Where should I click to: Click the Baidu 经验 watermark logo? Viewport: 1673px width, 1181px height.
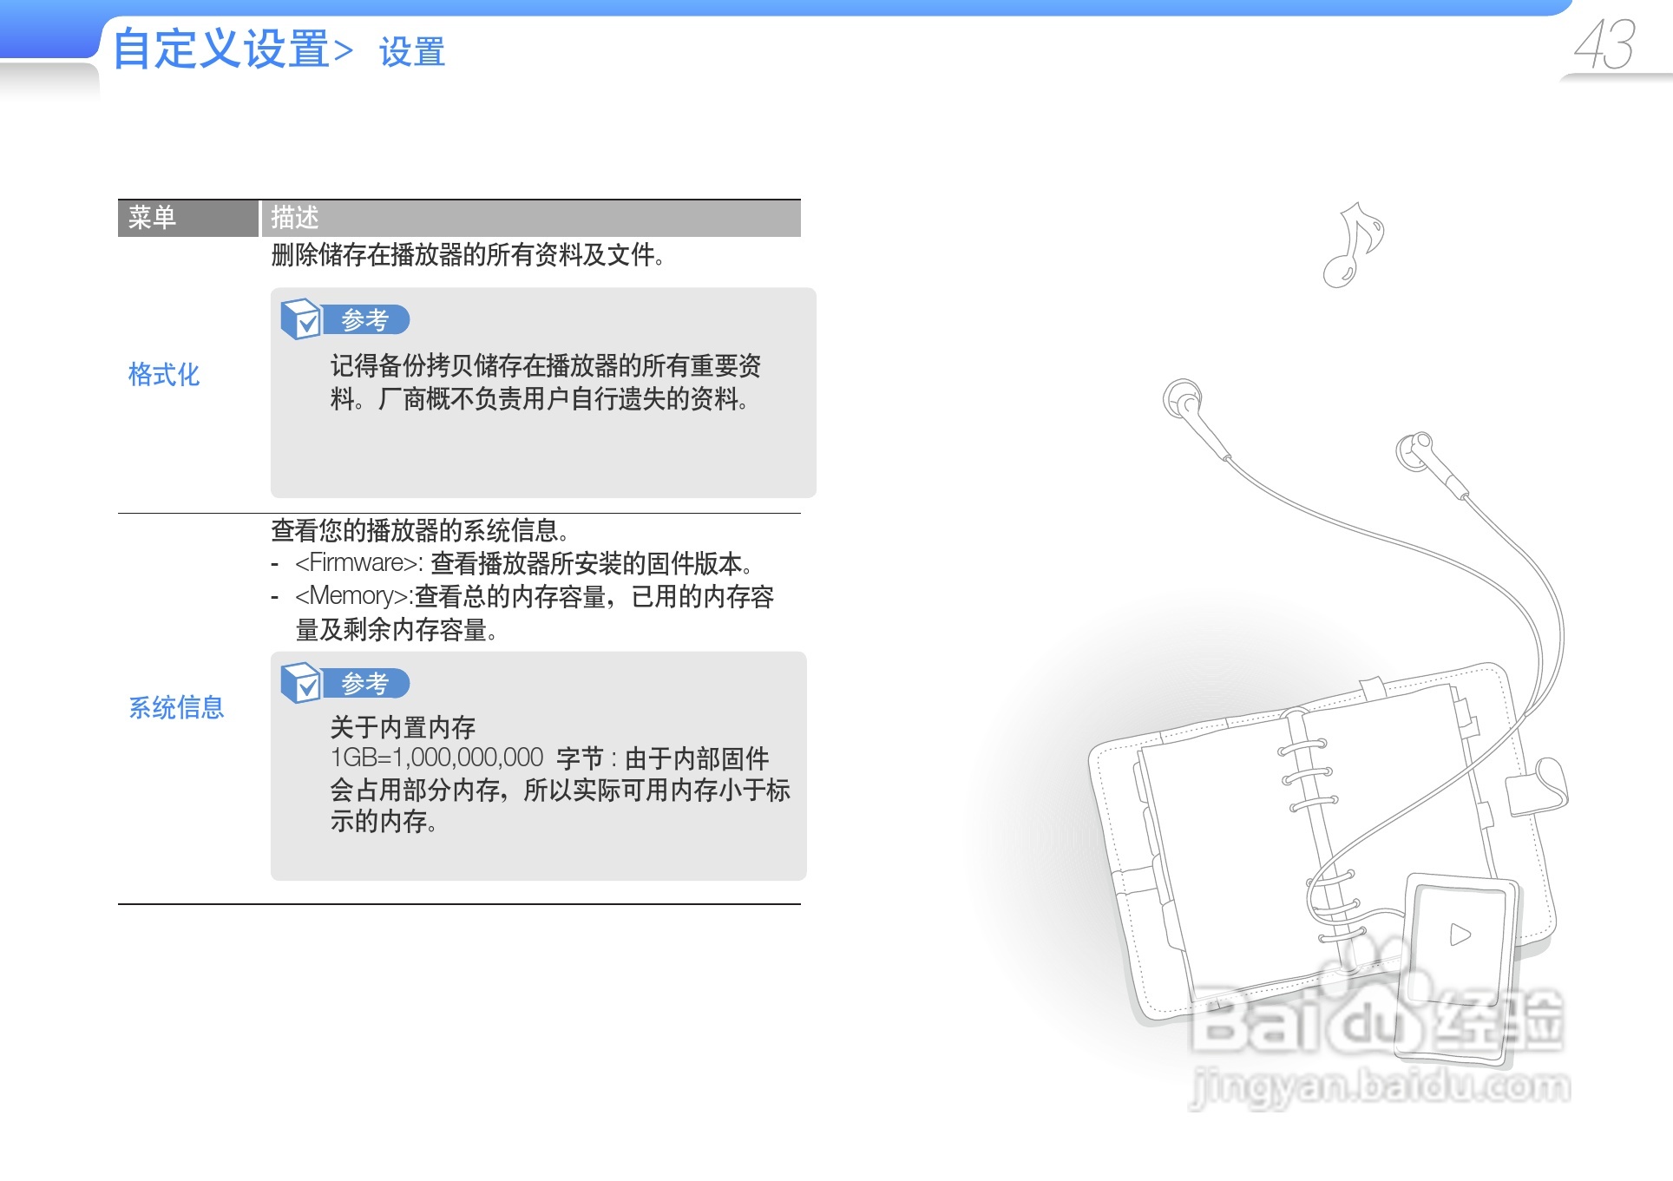coord(1377,1020)
